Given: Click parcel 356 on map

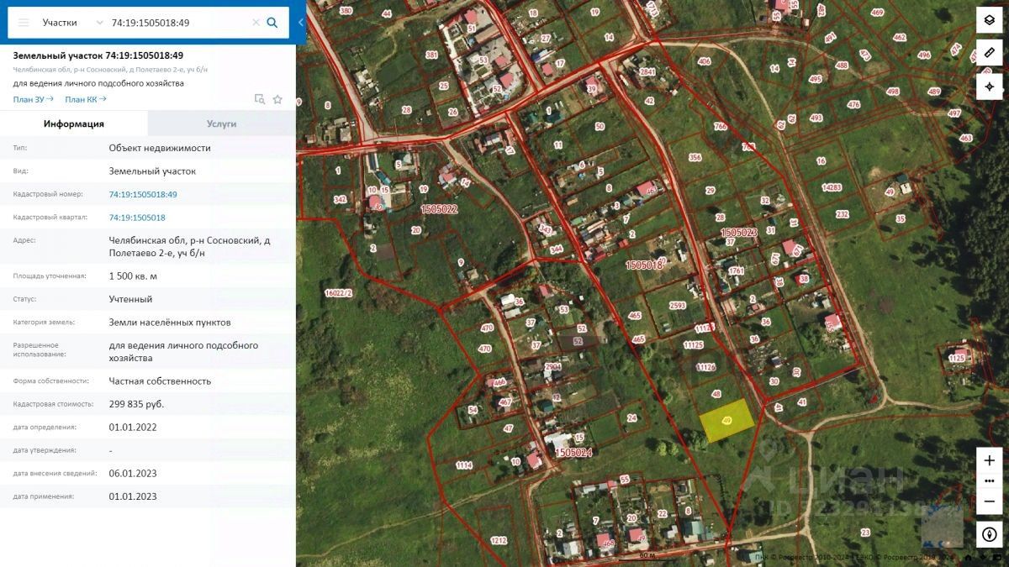Looking at the screenshot, I should [695, 157].
